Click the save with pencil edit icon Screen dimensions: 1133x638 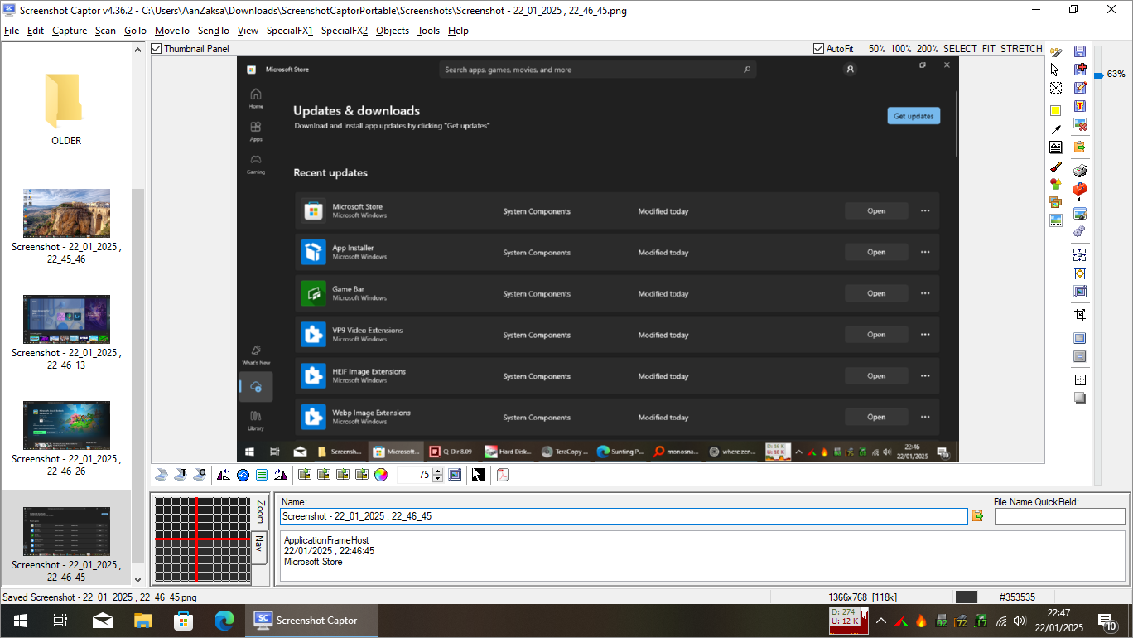pyautogui.click(x=1079, y=88)
